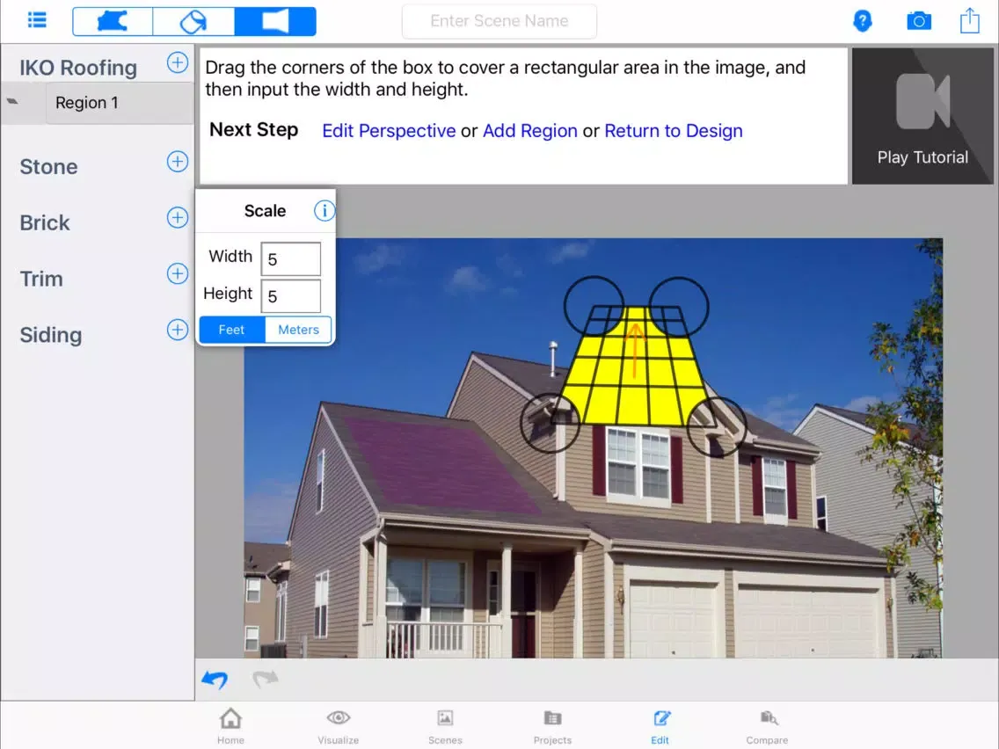Viewport: 999px width, 749px height.
Task: Open the hamburger list menu icon
Action: 37,20
